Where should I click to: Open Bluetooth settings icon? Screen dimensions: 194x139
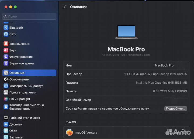point(6,28)
